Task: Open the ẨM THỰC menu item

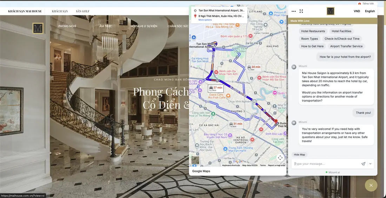Action: click(x=105, y=26)
